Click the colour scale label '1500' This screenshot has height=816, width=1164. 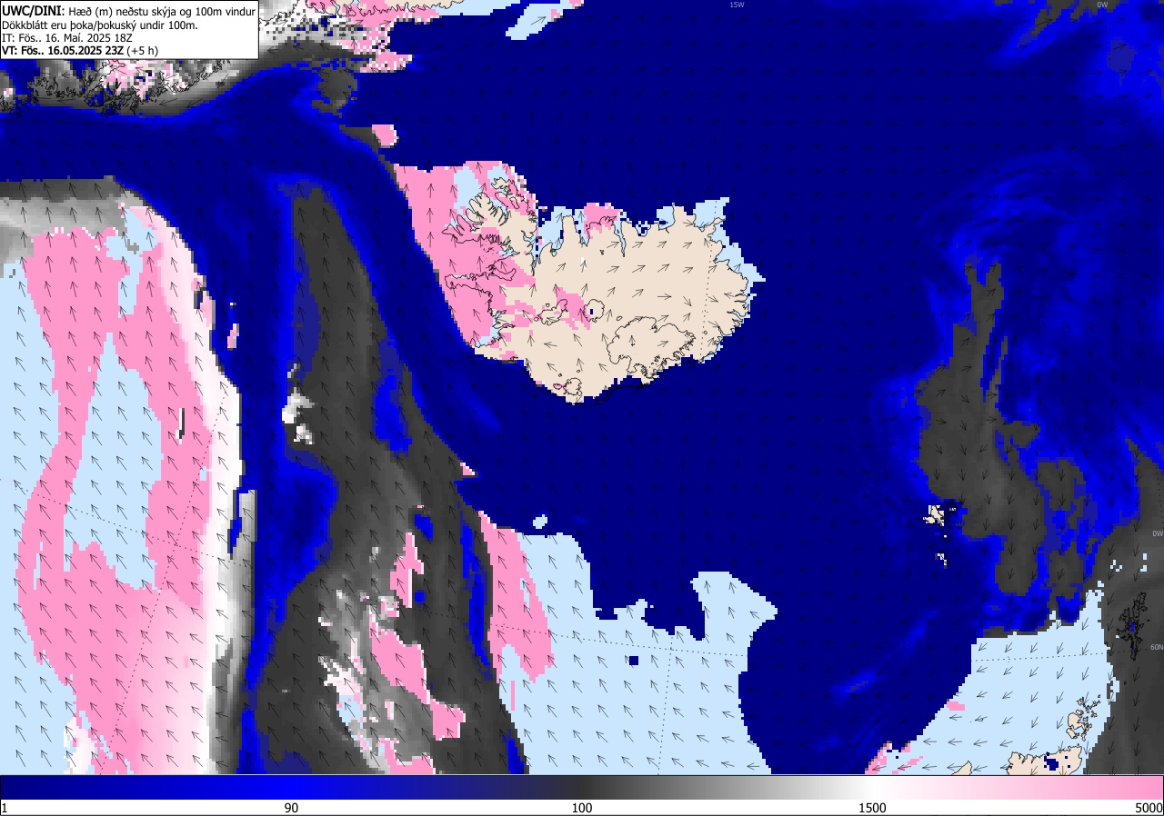pyautogui.click(x=873, y=808)
